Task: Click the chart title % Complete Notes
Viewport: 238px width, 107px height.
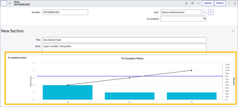Action: 132,59
